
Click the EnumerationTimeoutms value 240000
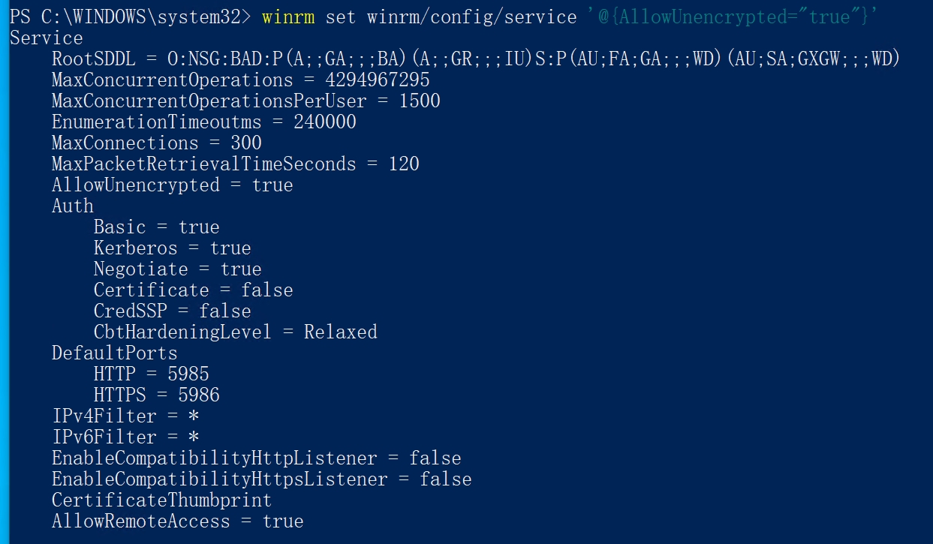pyautogui.click(x=325, y=122)
